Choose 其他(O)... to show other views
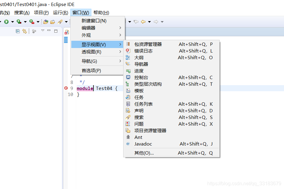 click(171, 153)
